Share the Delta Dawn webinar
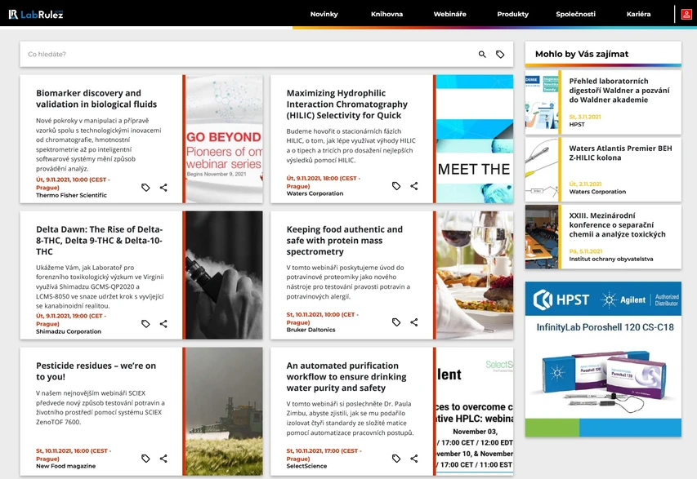 tap(163, 324)
